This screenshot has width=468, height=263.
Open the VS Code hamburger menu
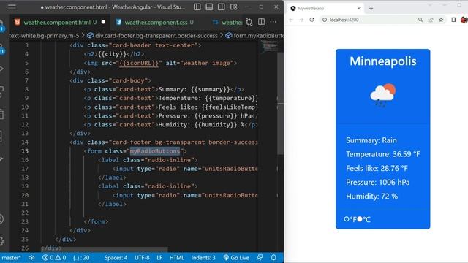pos(12,7)
